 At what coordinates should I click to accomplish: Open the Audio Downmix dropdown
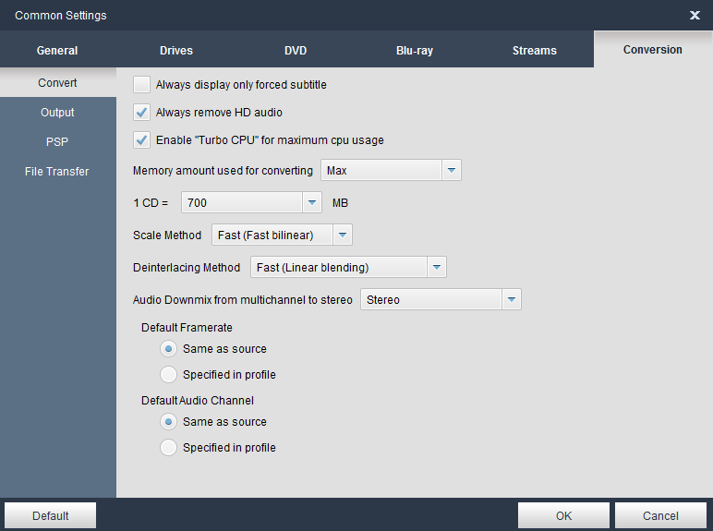click(x=511, y=300)
